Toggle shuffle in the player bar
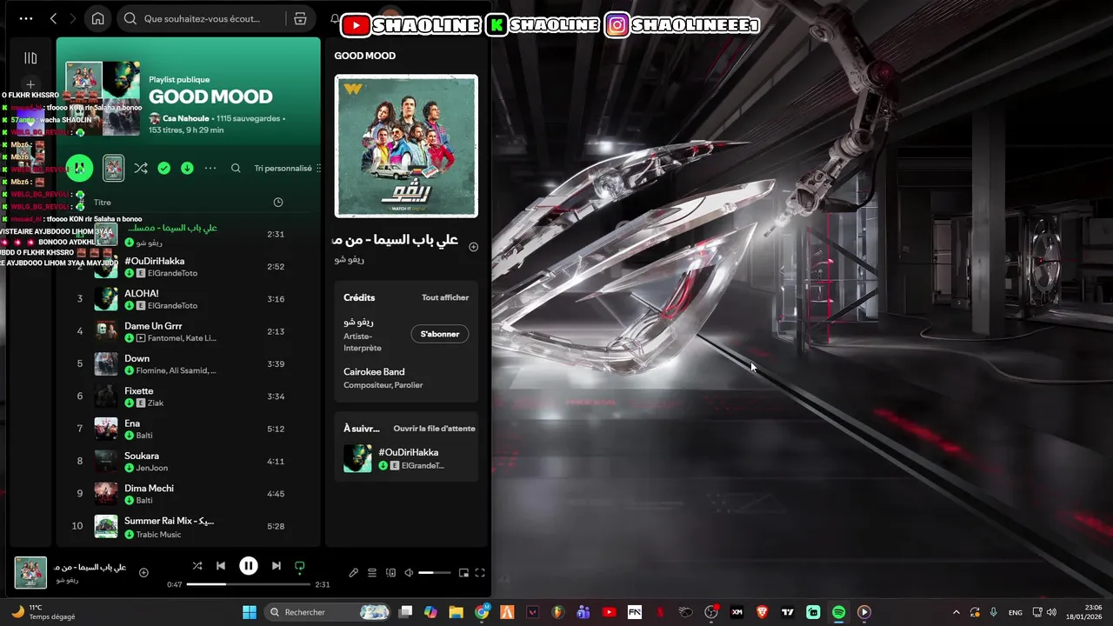 (197, 566)
